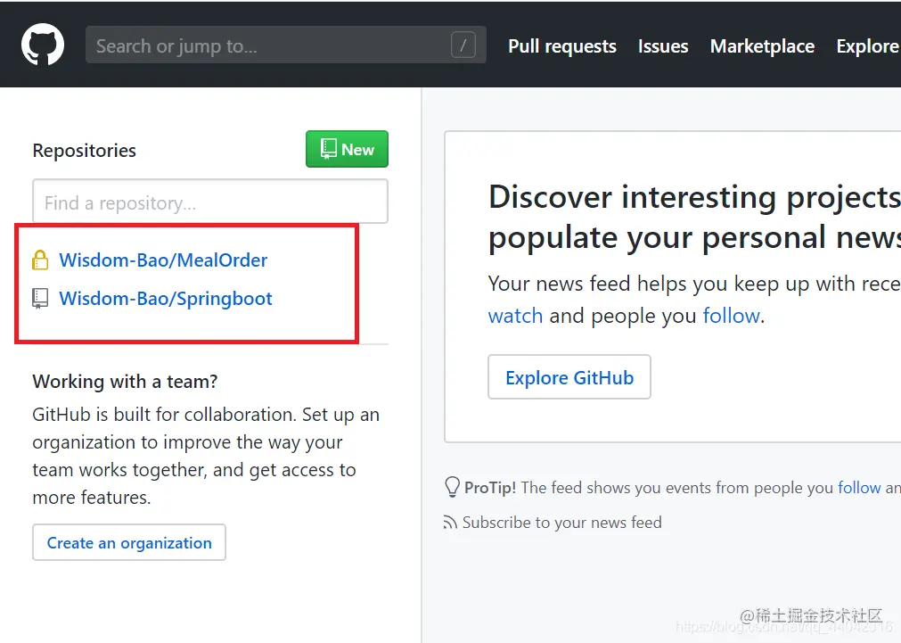This screenshot has width=901, height=643.
Task: Click the RSS feed icon beside Subscribe
Action: click(x=450, y=523)
